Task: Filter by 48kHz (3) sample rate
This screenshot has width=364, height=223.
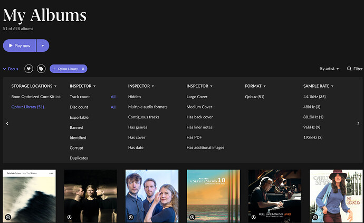Action: point(312,107)
